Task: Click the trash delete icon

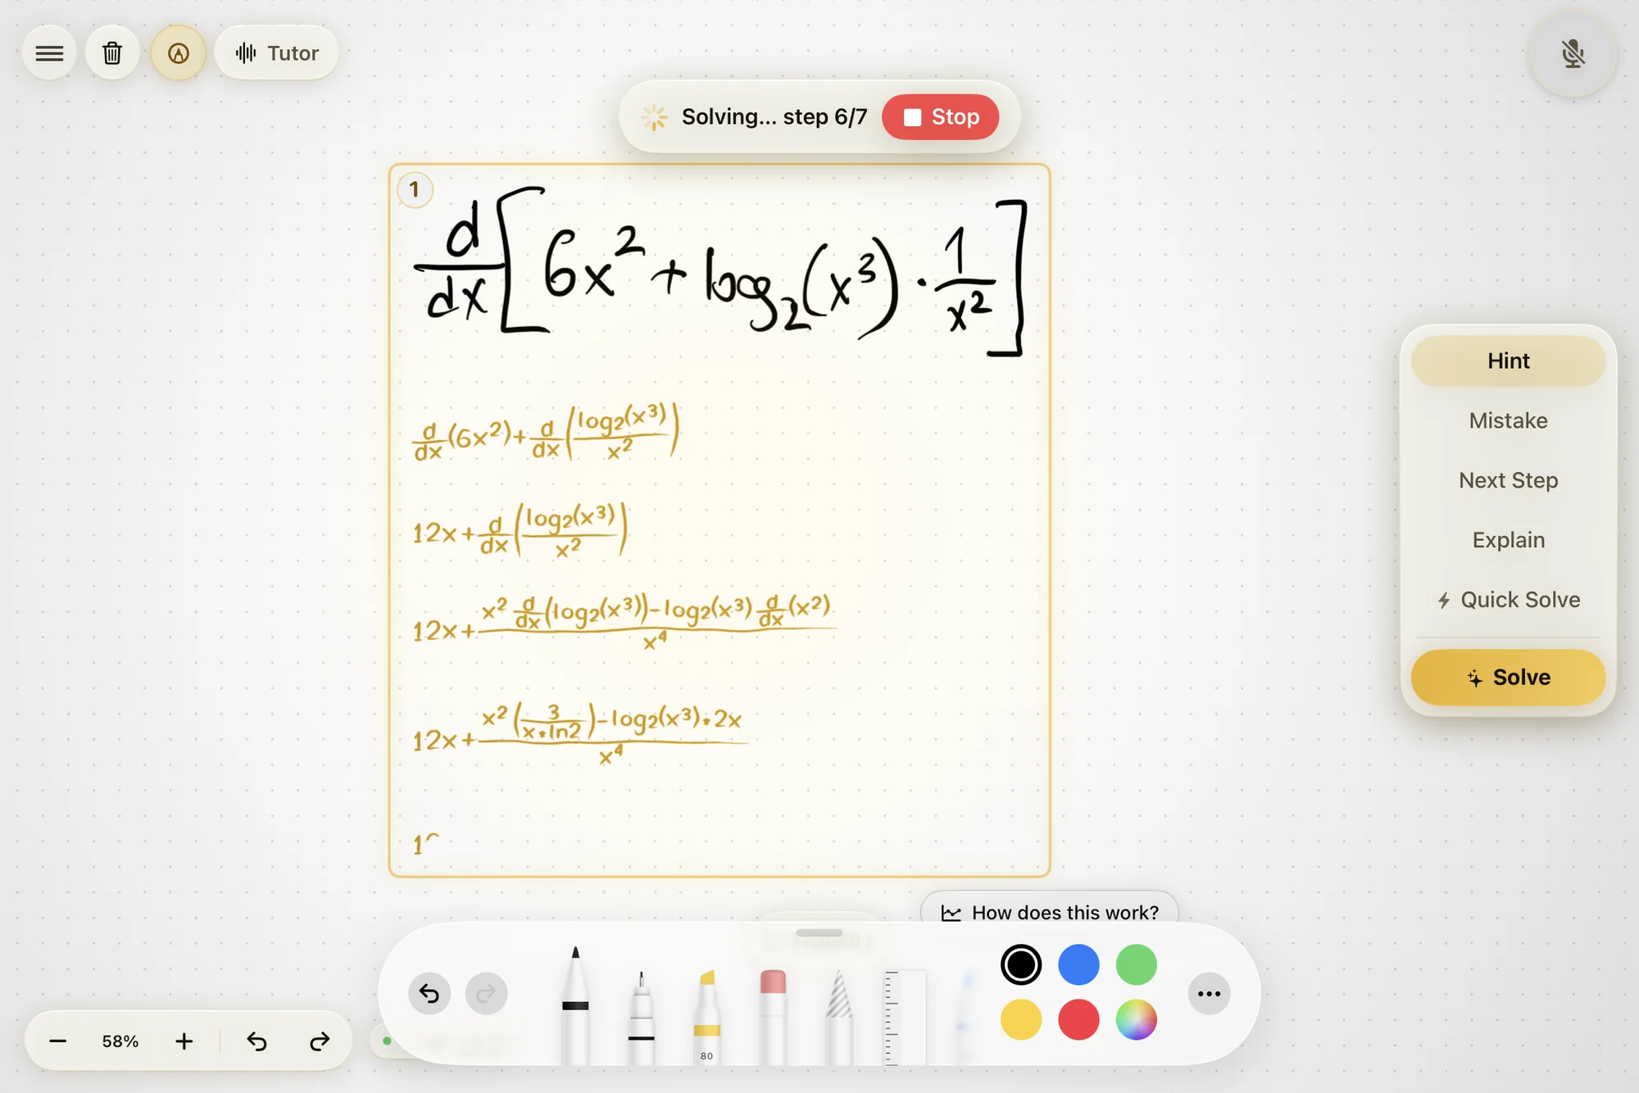Action: pyautogui.click(x=112, y=53)
